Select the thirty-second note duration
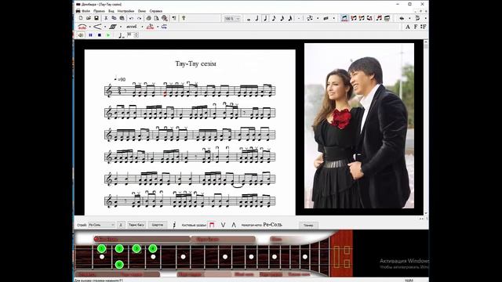This screenshot has width=502, height=282. 290,19
